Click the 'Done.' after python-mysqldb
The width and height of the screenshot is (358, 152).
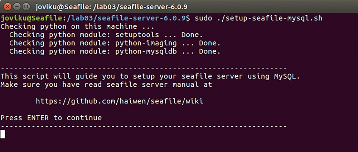(209, 51)
